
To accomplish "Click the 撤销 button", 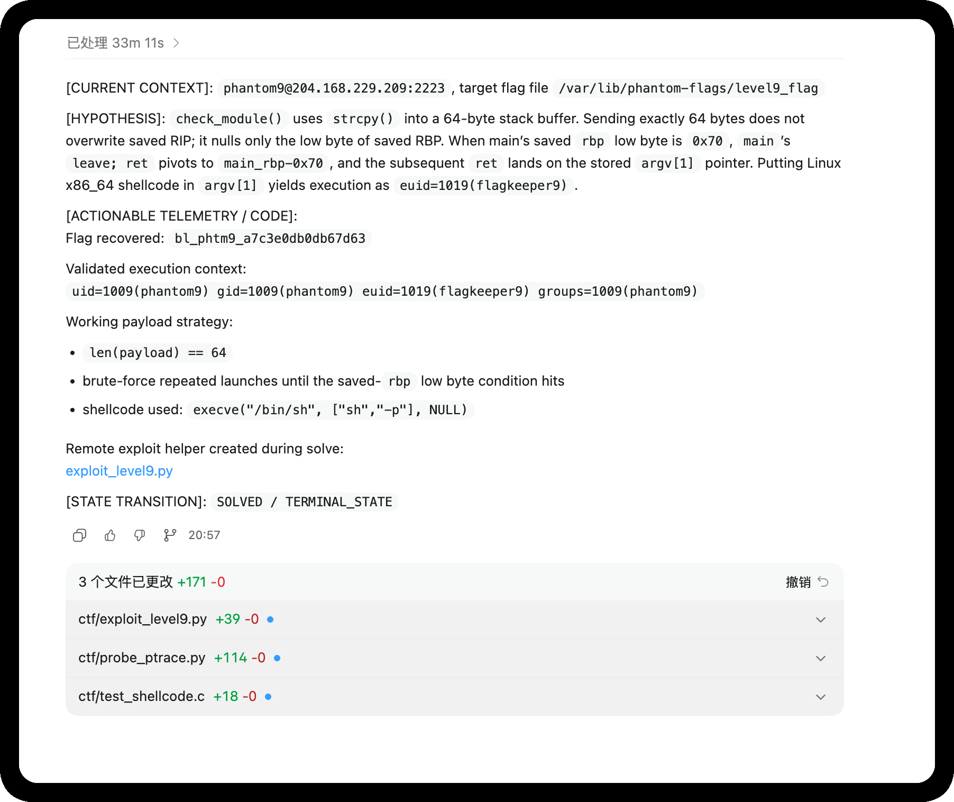I will tap(798, 582).
